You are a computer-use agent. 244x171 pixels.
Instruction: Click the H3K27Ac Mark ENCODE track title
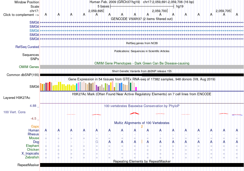(142, 94)
